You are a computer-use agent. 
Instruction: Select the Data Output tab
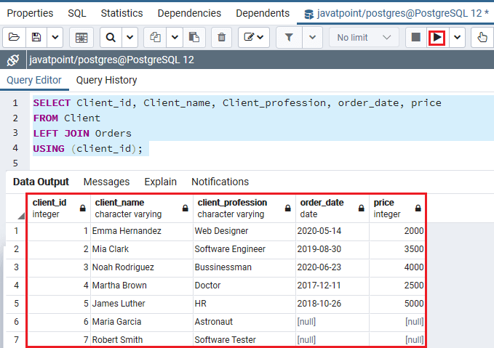(41, 182)
